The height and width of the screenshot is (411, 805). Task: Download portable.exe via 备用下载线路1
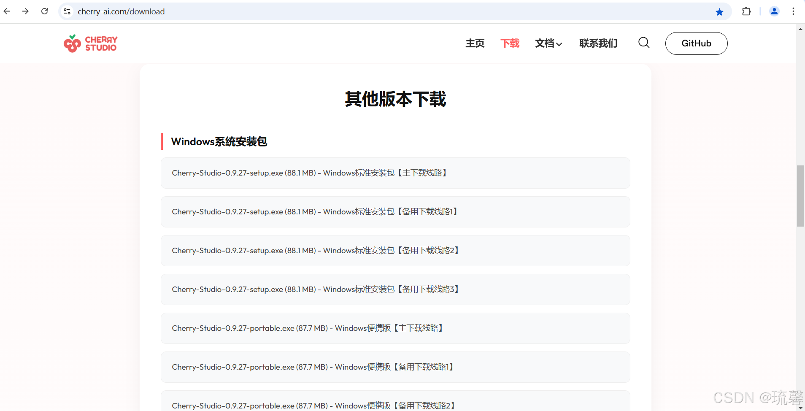tap(395, 367)
